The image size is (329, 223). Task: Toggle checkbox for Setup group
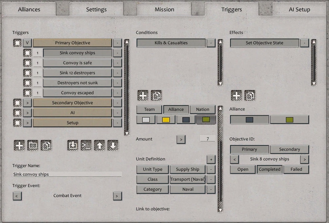point(17,123)
